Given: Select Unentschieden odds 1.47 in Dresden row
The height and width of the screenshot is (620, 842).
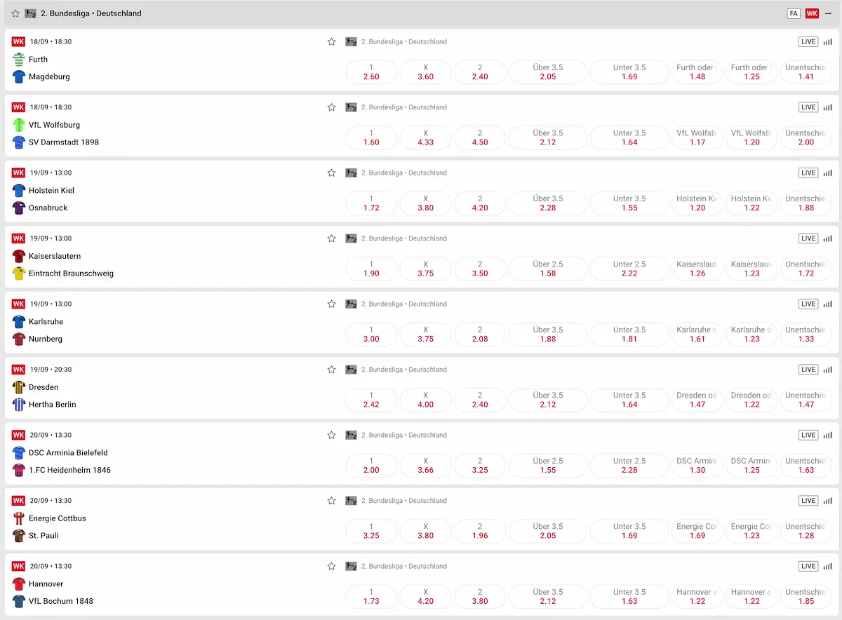Looking at the screenshot, I should (x=806, y=400).
